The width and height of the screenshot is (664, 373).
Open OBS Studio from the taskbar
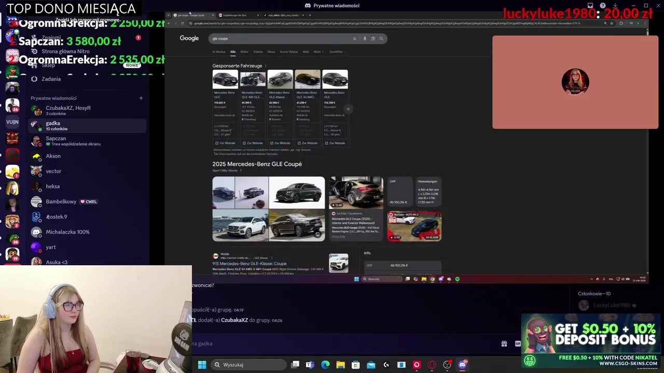(447, 365)
